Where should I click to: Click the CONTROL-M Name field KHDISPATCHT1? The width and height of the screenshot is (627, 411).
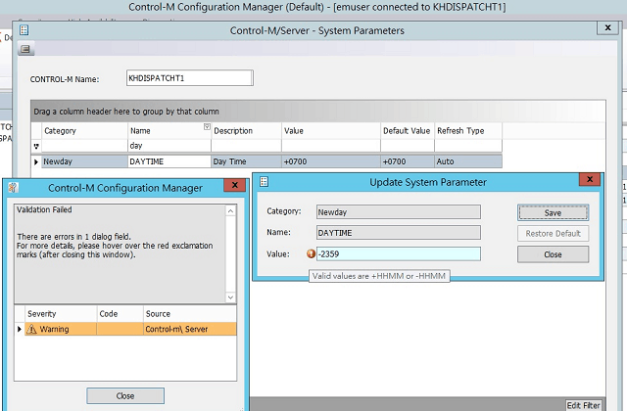189,78
